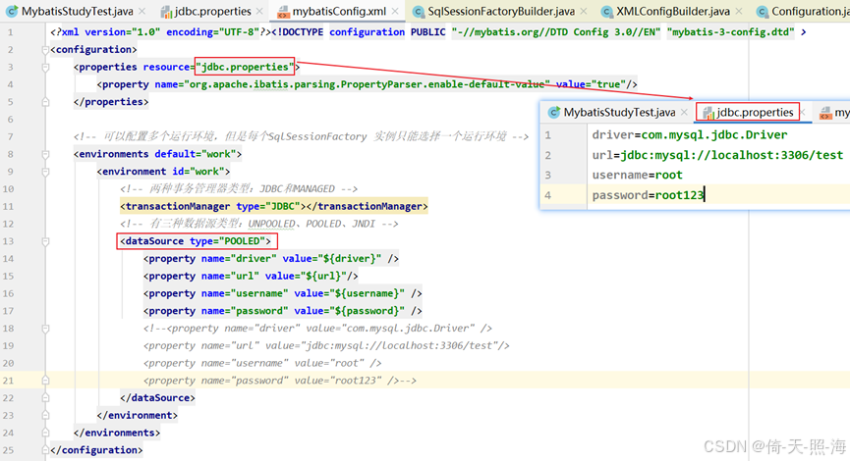Image resolution: width=850 pixels, height=461 pixels.
Task: Click the fold end marker on line 21
Action: [x=45, y=381]
